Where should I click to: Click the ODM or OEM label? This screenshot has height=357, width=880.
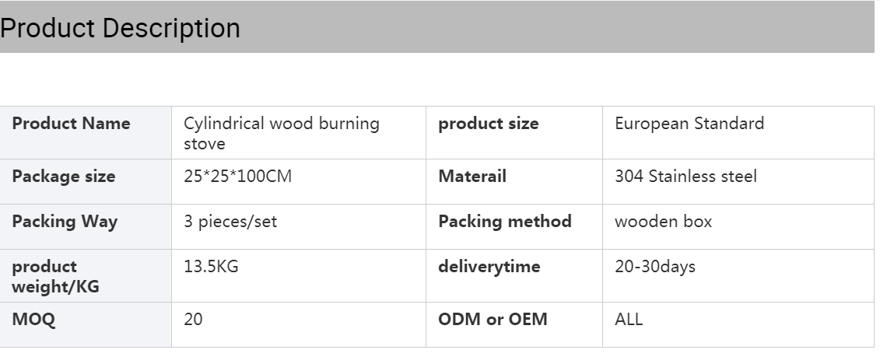493,320
